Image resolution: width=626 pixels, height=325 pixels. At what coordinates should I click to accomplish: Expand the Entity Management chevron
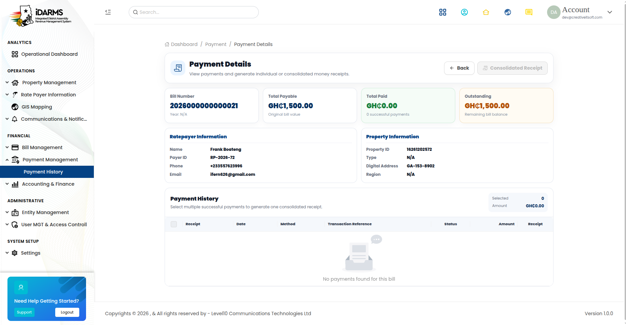click(7, 212)
